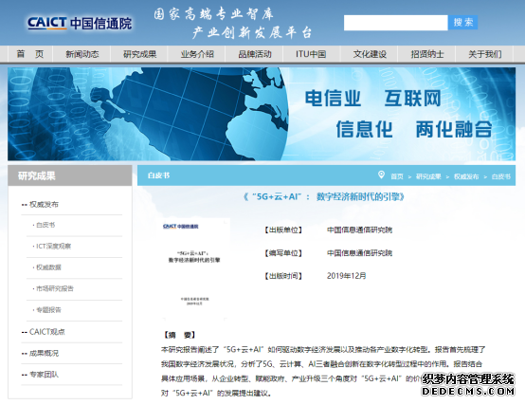Viewport: 525px width, 405px height.
Task: Click 权威发布 breadcrumb link
Action: (466, 176)
